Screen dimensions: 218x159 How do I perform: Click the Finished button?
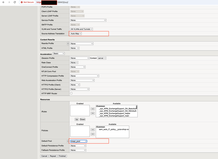pyautogui.click(x=62, y=156)
